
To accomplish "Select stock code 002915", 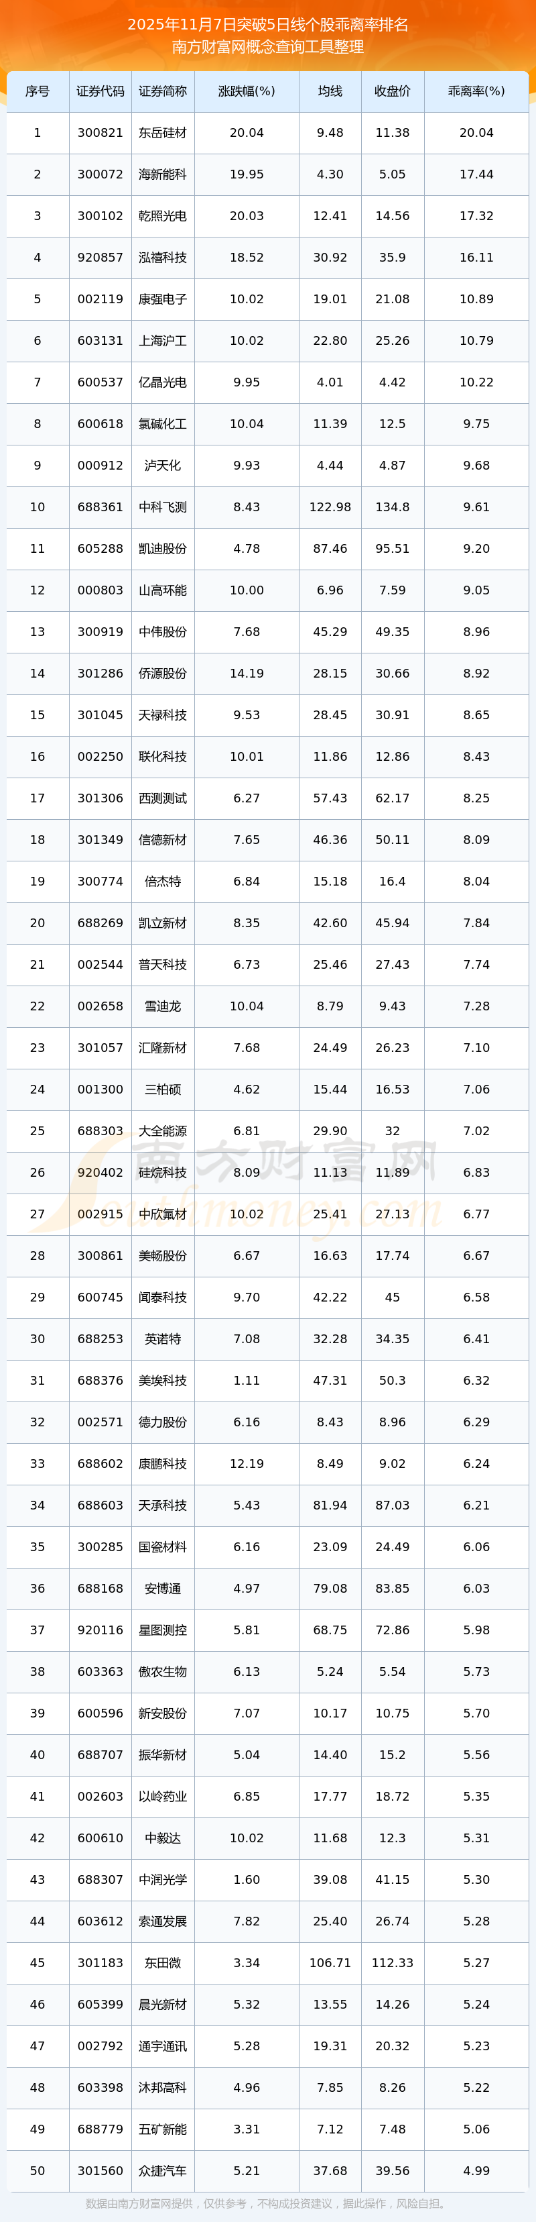I will [100, 1214].
